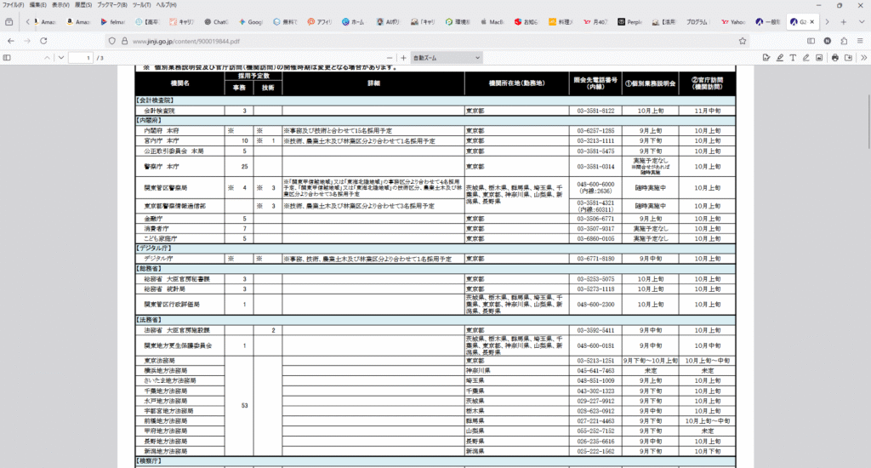Open the extensions puzzle icon
Image resolution: width=871 pixels, height=468 pixels.
coord(844,41)
